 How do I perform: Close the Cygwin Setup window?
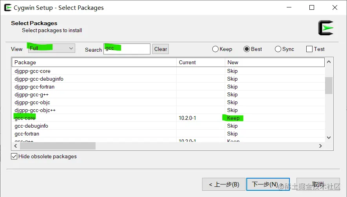335,7
